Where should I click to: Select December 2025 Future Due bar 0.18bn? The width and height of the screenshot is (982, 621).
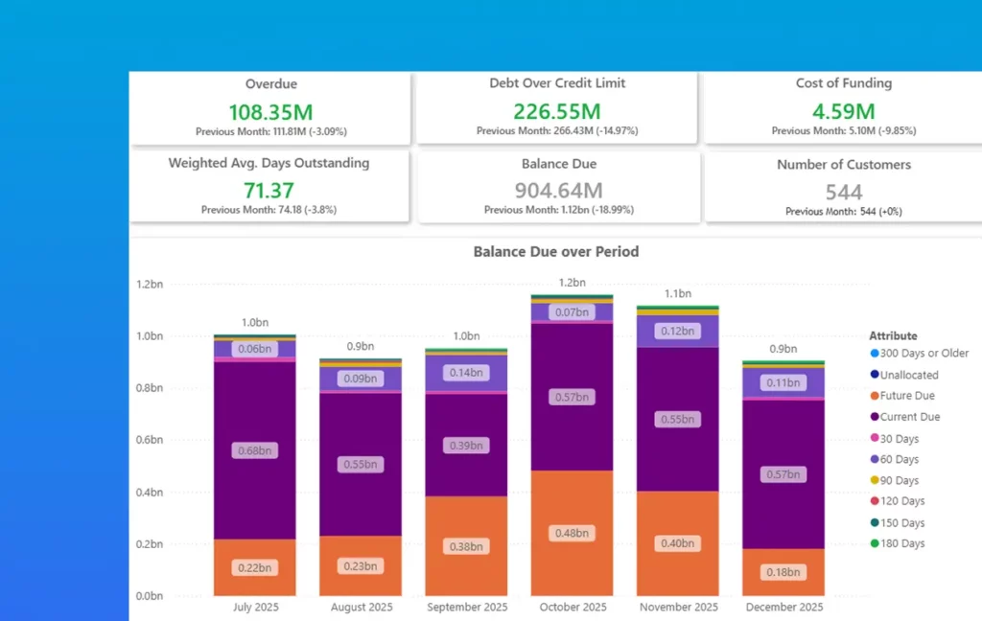[783, 572]
